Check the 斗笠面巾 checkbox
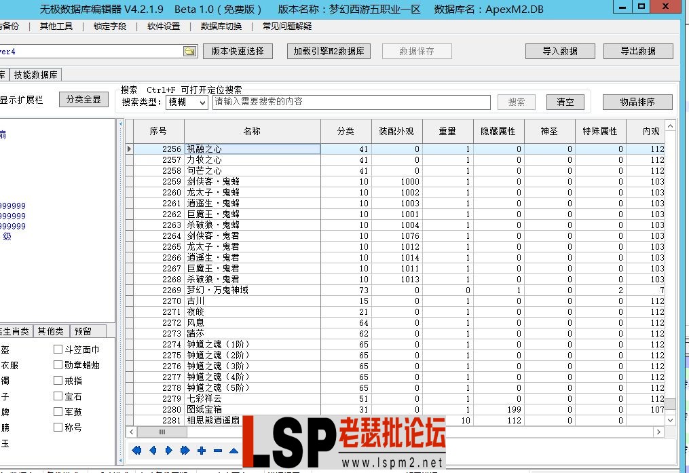Image resolution: width=689 pixels, height=473 pixels. point(58,349)
